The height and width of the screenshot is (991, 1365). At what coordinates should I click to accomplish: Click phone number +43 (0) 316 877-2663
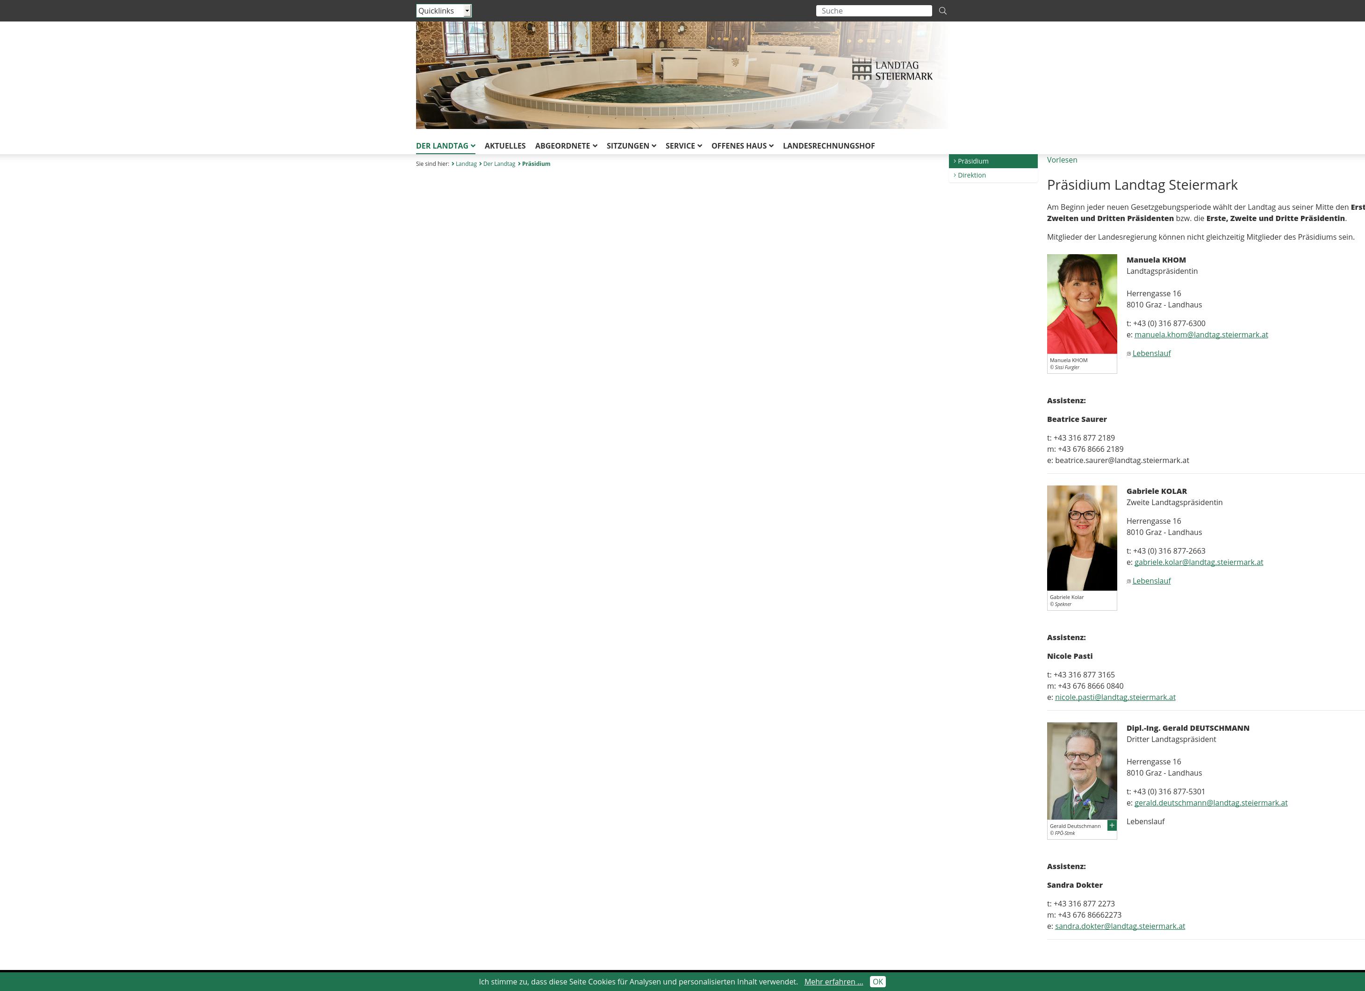click(1169, 550)
